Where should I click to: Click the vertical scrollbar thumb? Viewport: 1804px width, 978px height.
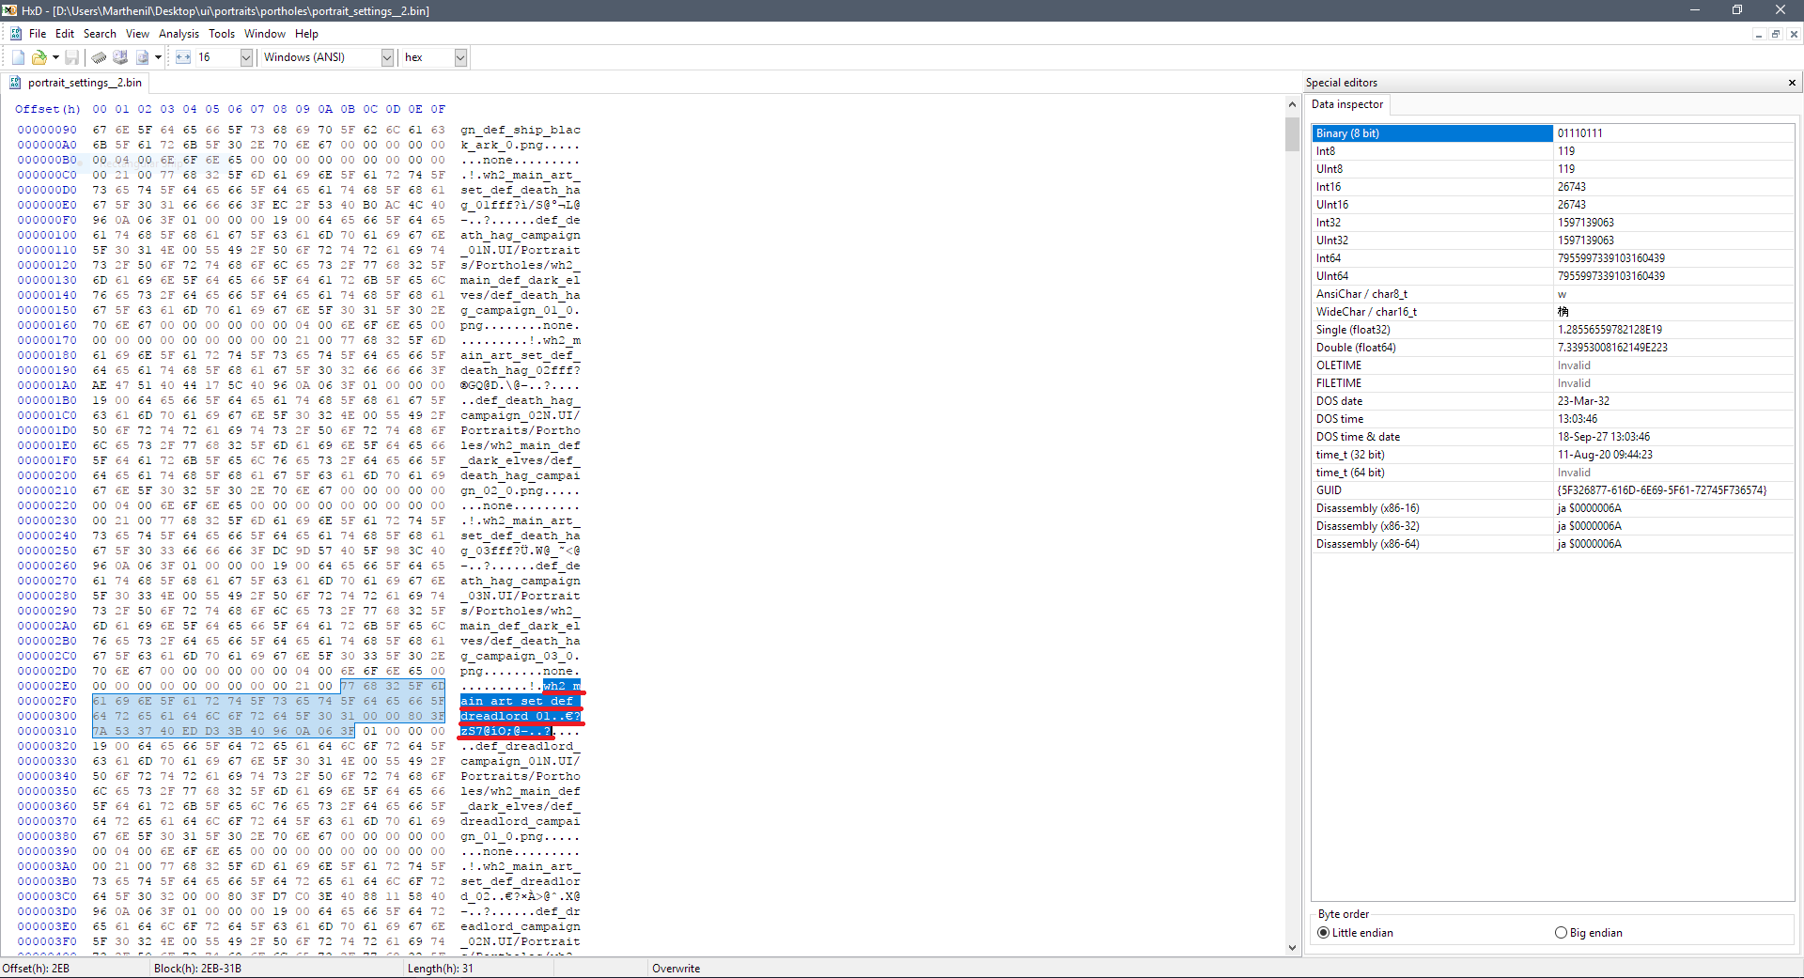point(1292,134)
